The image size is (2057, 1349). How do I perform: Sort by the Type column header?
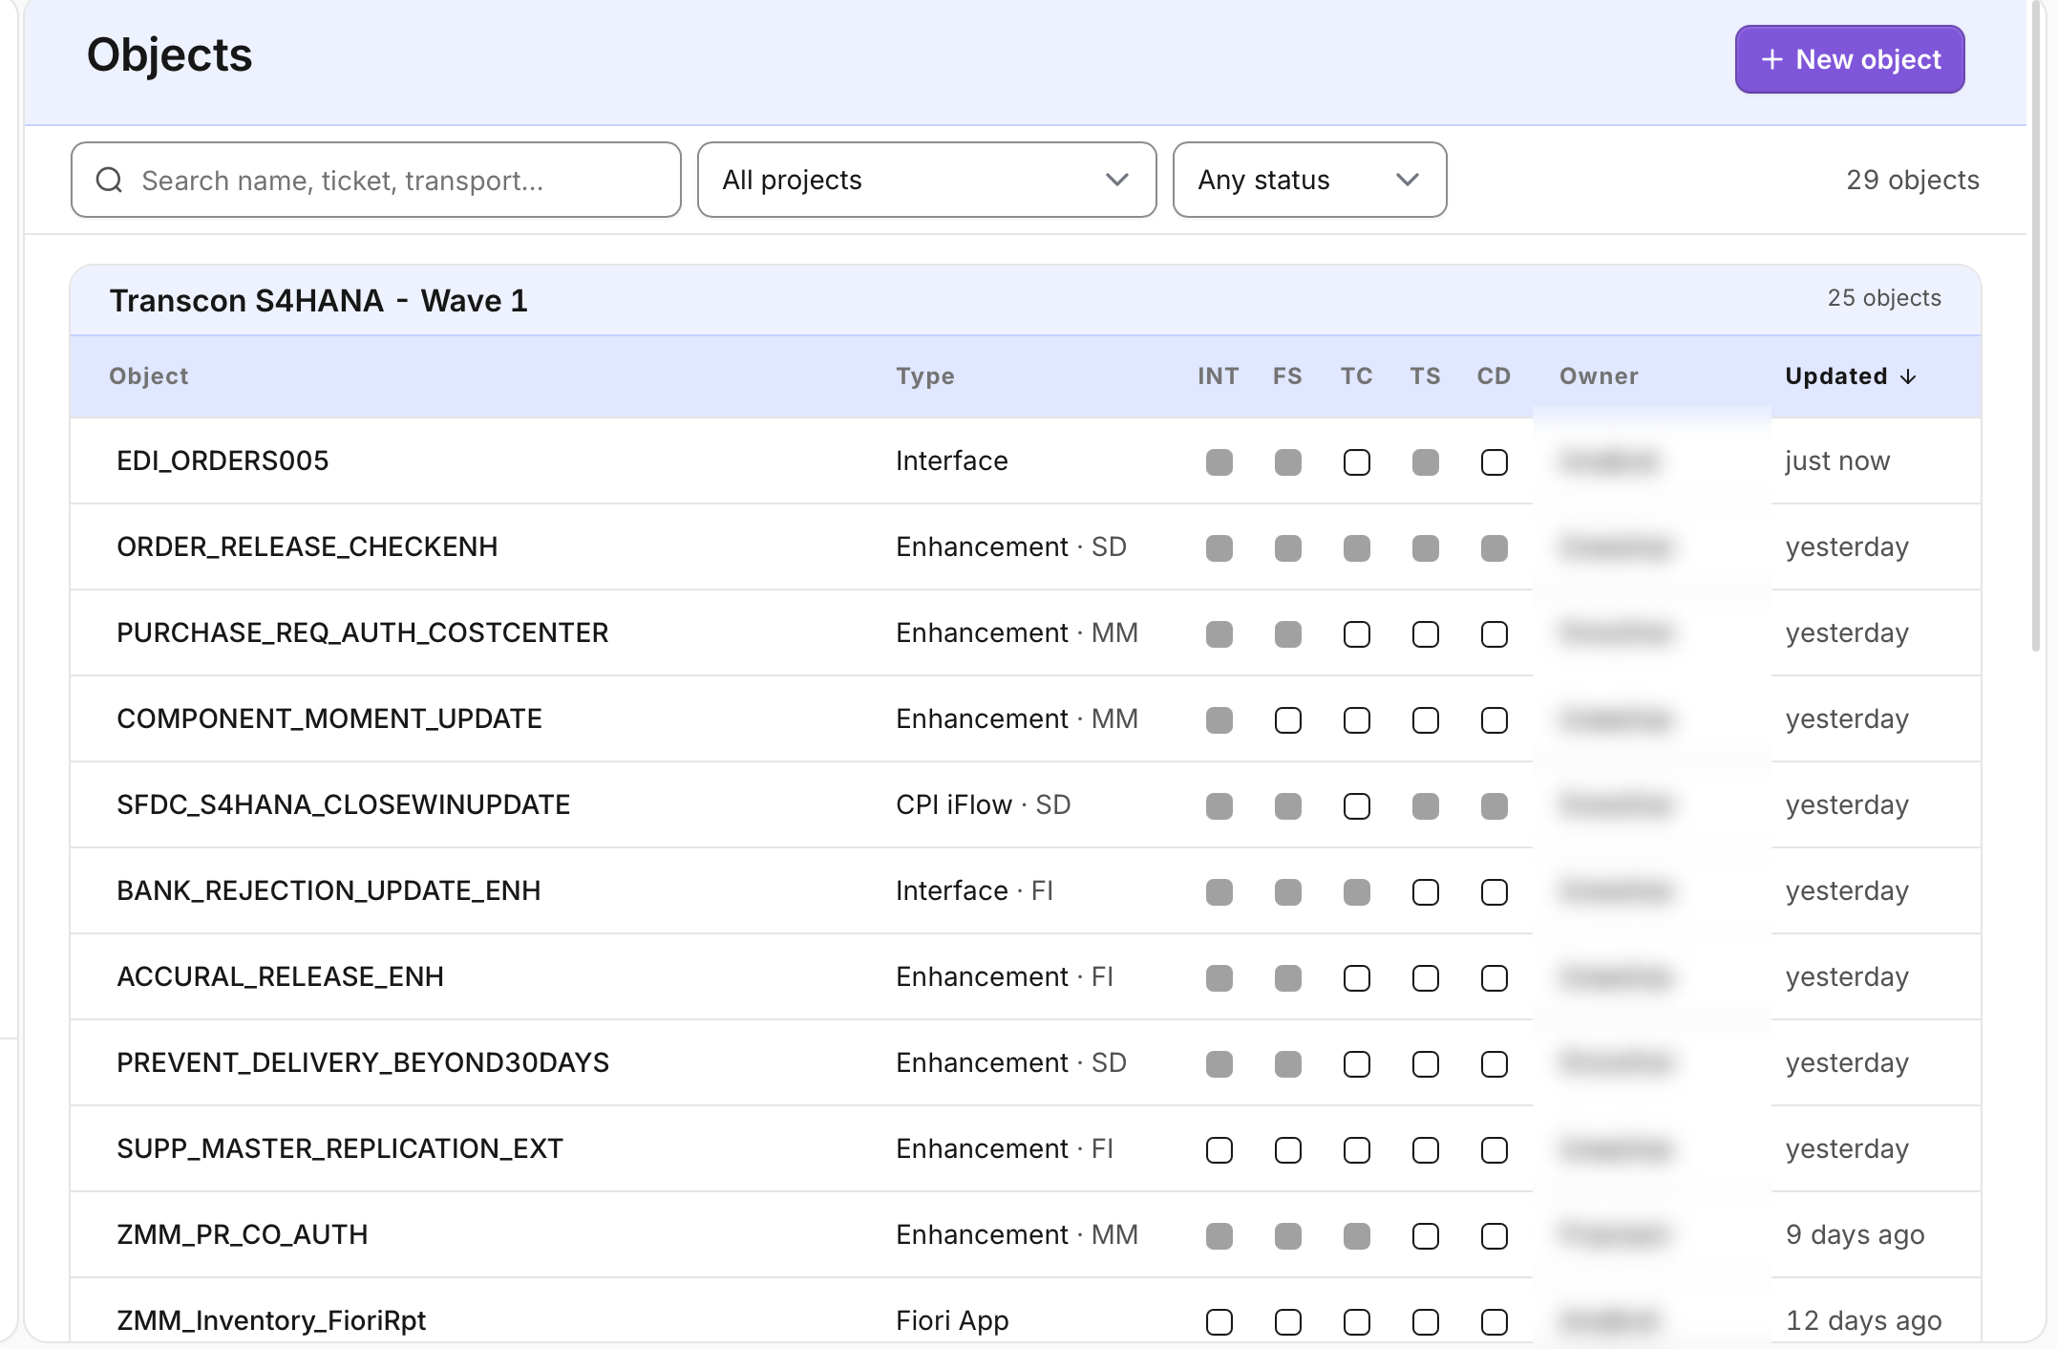pyautogui.click(x=924, y=376)
